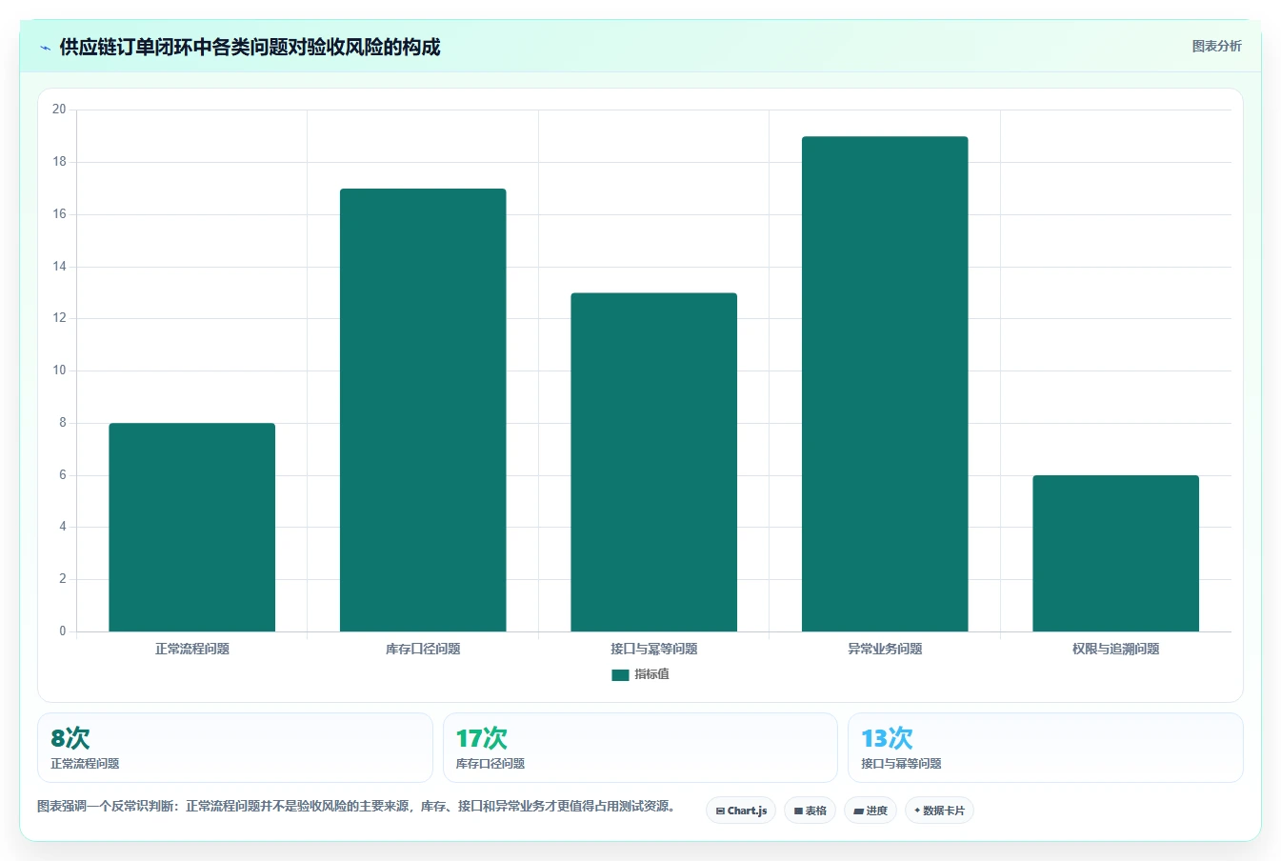Click x-axis label 库存口径问题

(x=423, y=649)
